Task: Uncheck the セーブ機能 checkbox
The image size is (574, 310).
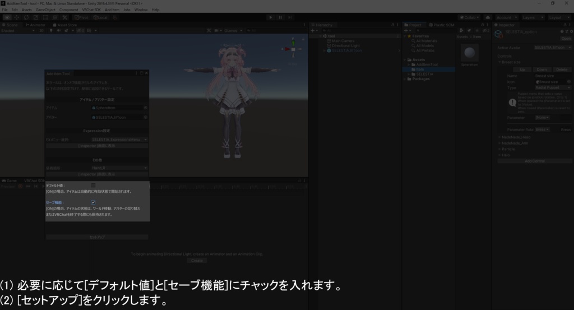Action: pos(94,202)
